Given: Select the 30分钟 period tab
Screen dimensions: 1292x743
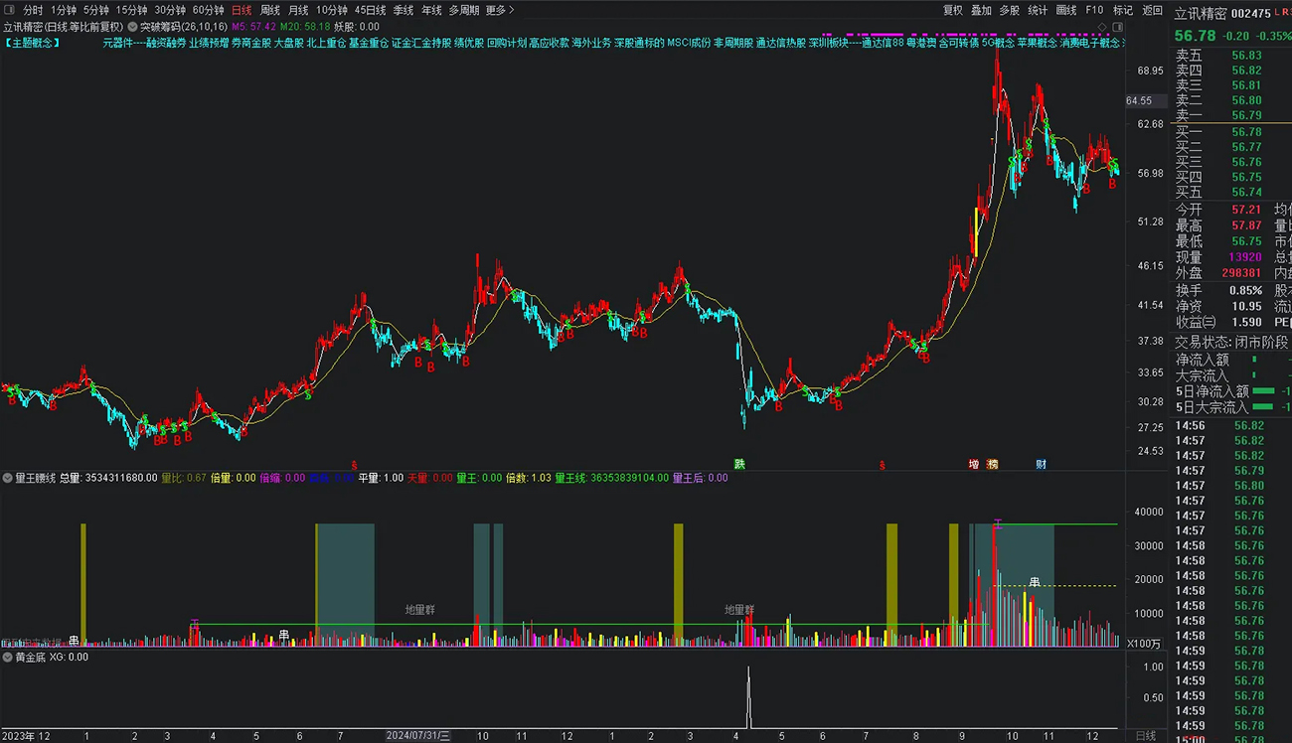Looking at the screenshot, I should 170,10.
